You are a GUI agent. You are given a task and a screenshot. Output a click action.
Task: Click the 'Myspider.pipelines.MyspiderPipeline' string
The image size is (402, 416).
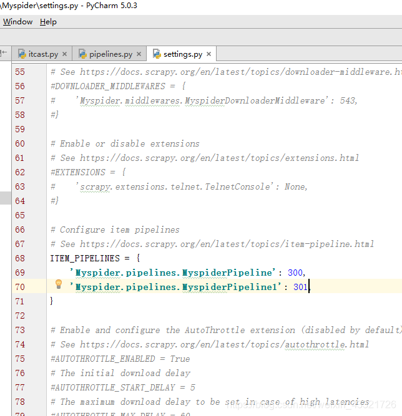(x=172, y=273)
